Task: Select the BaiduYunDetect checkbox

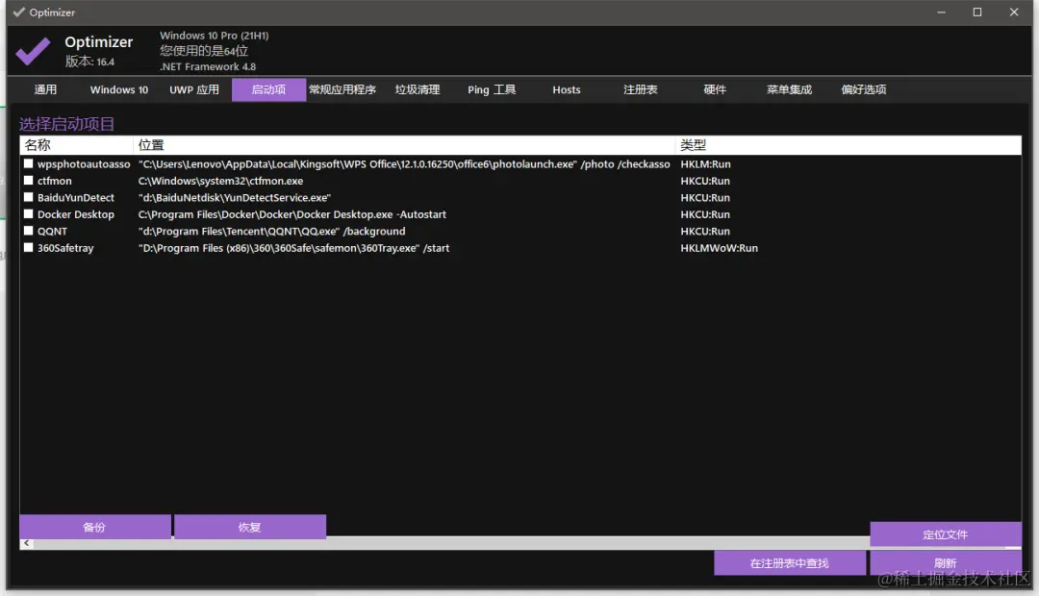Action: 29,197
